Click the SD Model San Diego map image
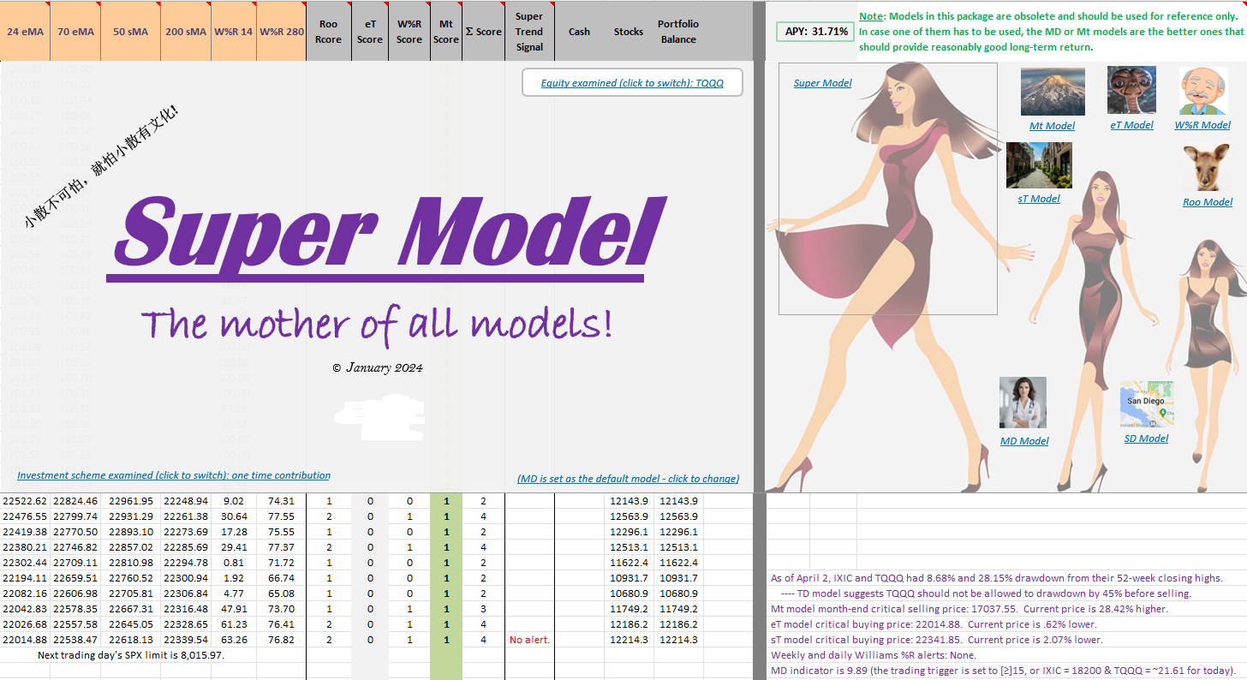Screen dimensions: 1247x680 (1146, 404)
